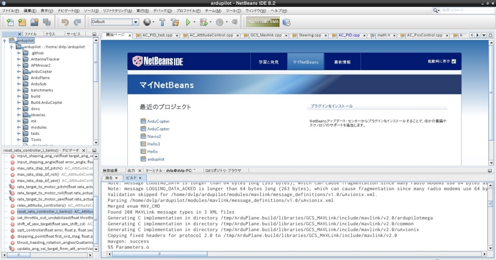Click the editor tab list dropdown arrow

pyautogui.click(x=484, y=35)
